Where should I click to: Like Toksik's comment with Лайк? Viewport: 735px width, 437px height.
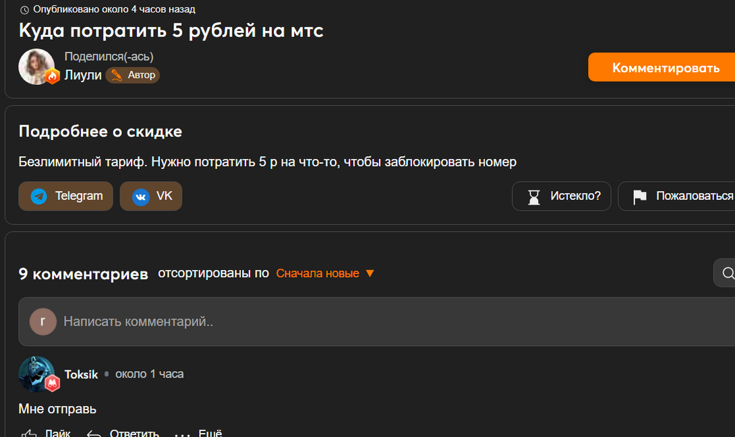pos(45,433)
